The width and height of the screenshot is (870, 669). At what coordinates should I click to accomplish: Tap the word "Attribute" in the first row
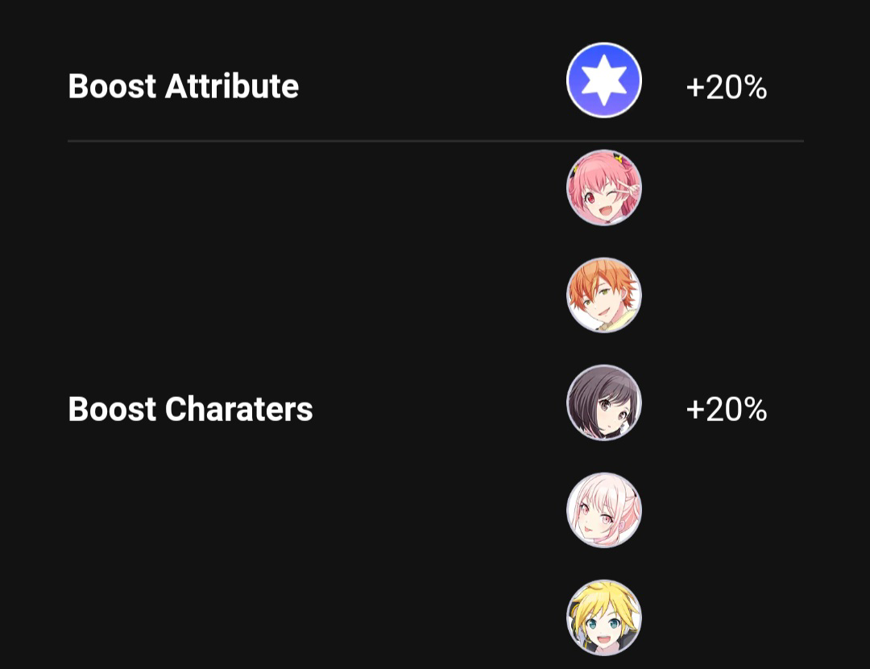(231, 86)
